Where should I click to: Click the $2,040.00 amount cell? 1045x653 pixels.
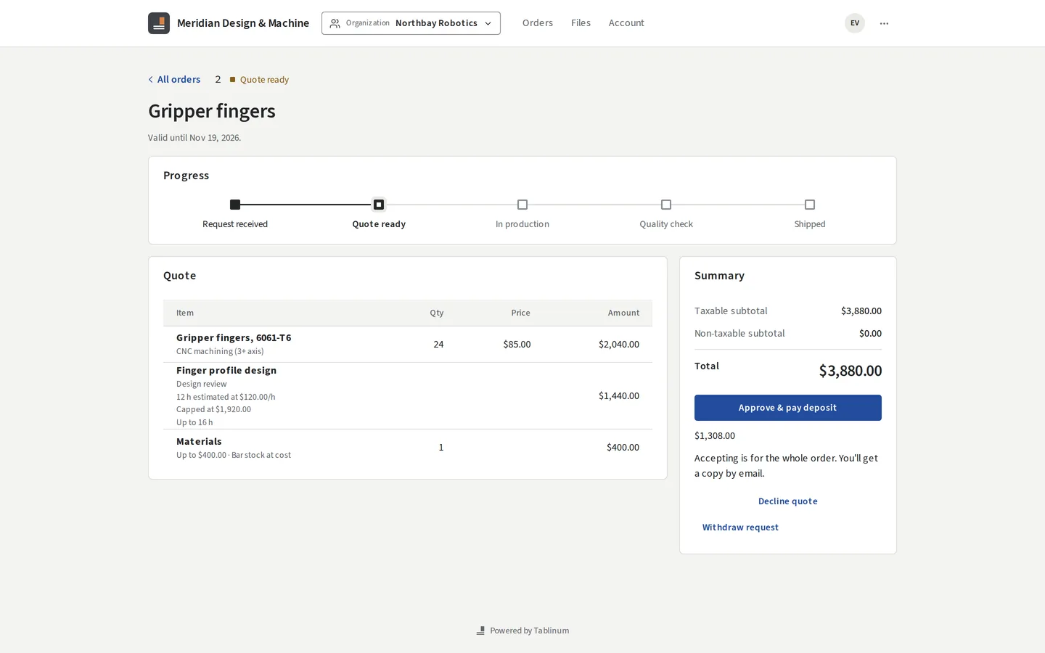pyautogui.click(x=619, y=345)
